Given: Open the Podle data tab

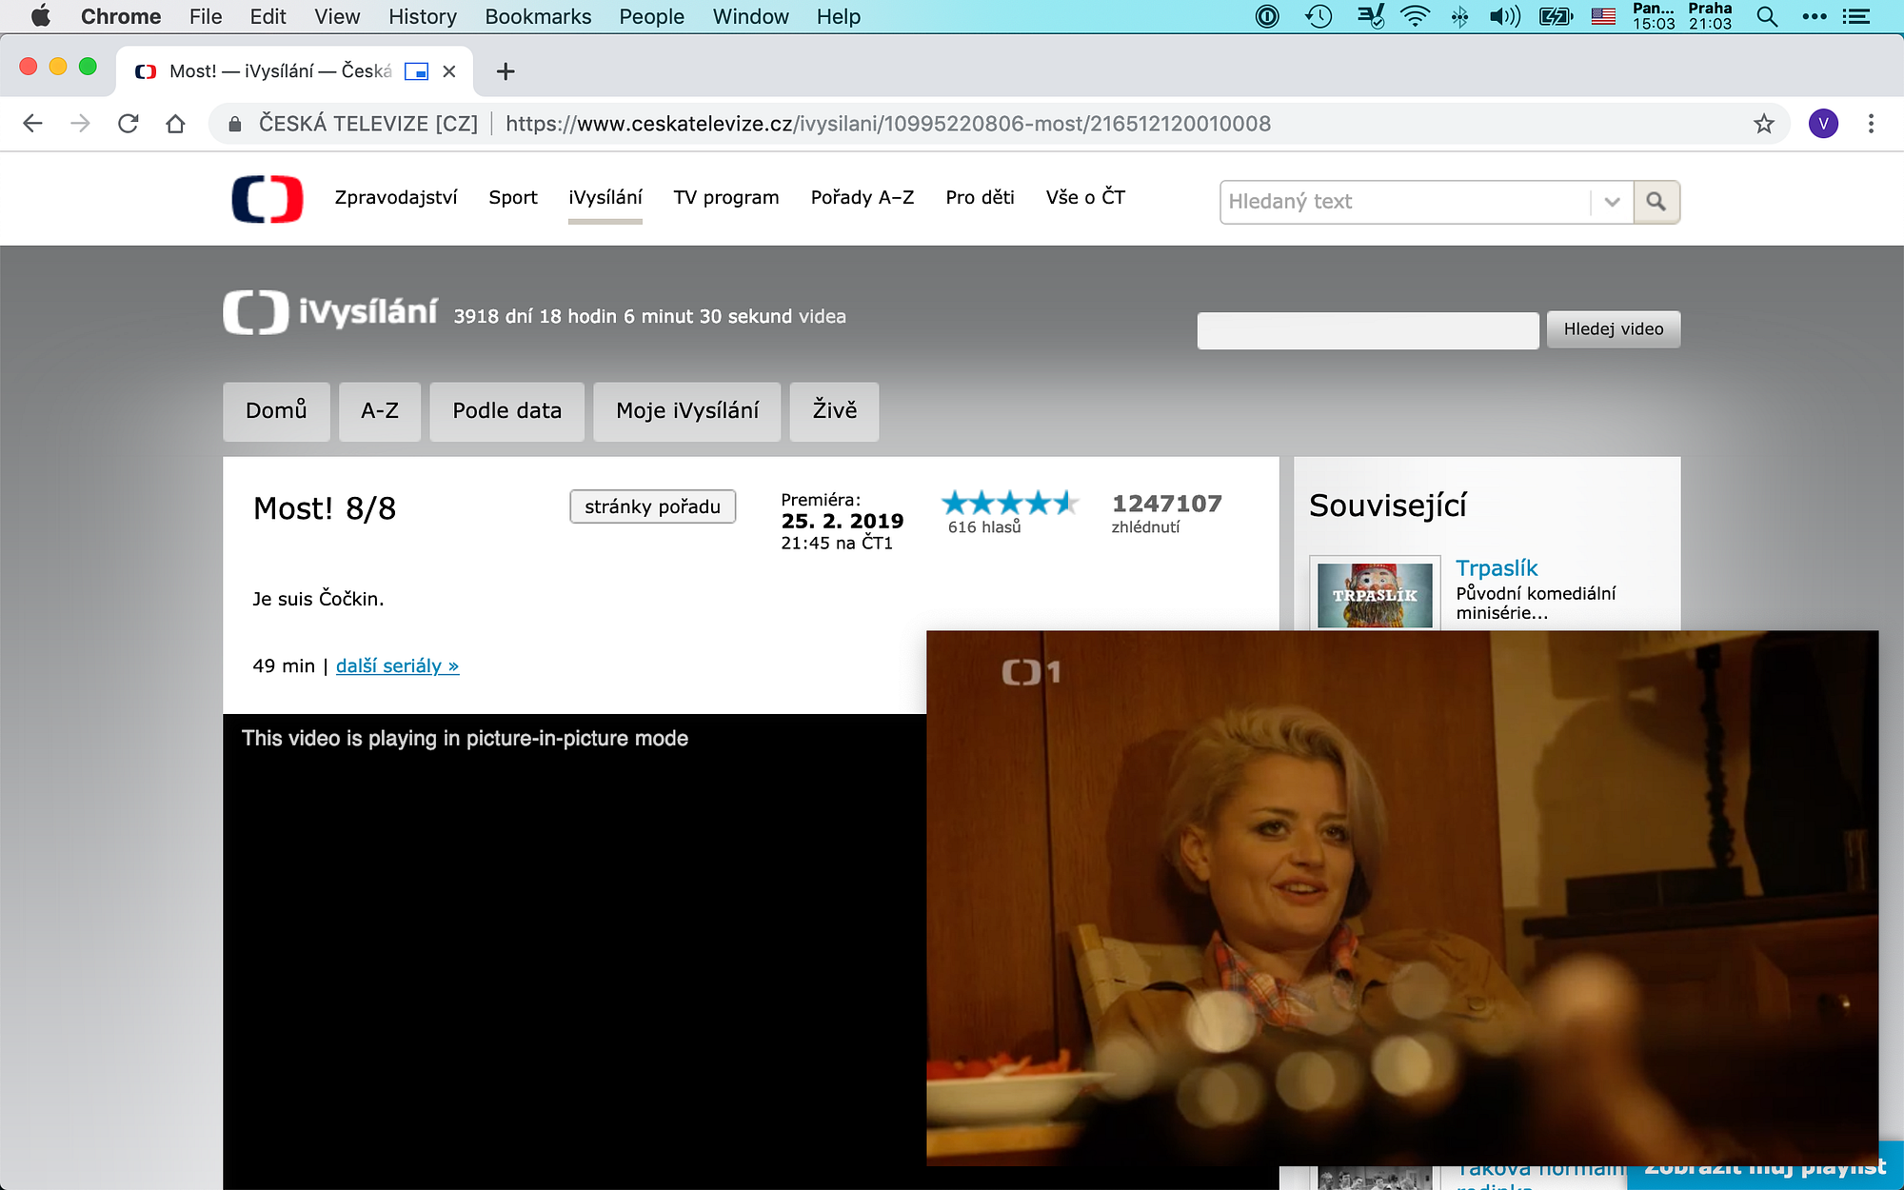Looking at the screenshot, I should (506, 411).
